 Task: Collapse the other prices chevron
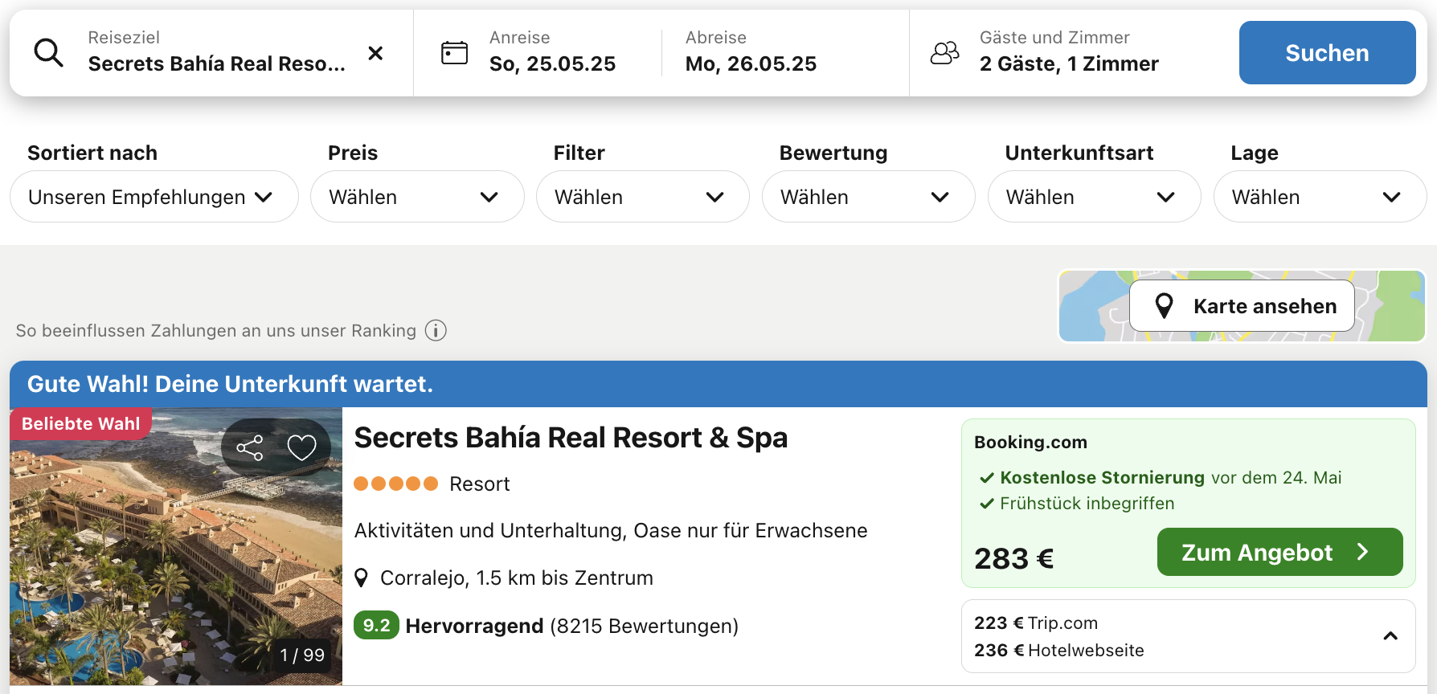click(x=1390, y=636)
